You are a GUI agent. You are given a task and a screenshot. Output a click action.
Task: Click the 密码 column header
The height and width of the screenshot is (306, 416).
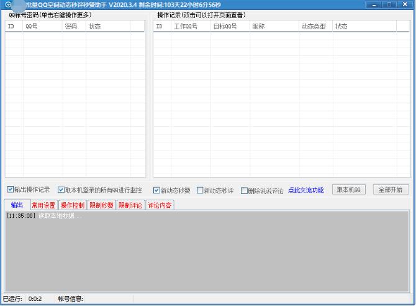pos(74,26)
